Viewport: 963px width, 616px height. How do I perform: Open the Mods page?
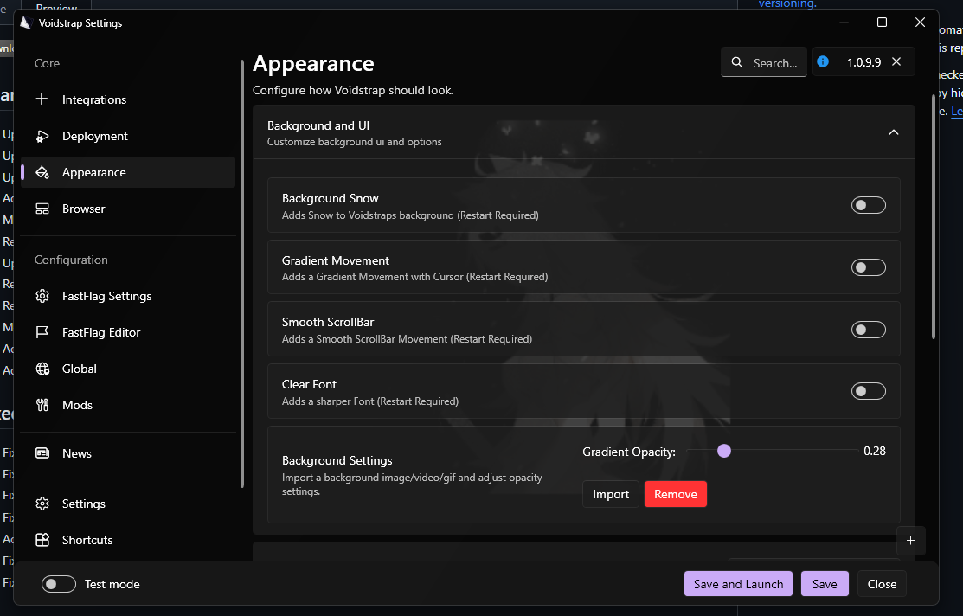(x=128, y=405)
